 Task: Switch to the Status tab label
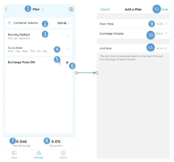[x=14, y=158]
